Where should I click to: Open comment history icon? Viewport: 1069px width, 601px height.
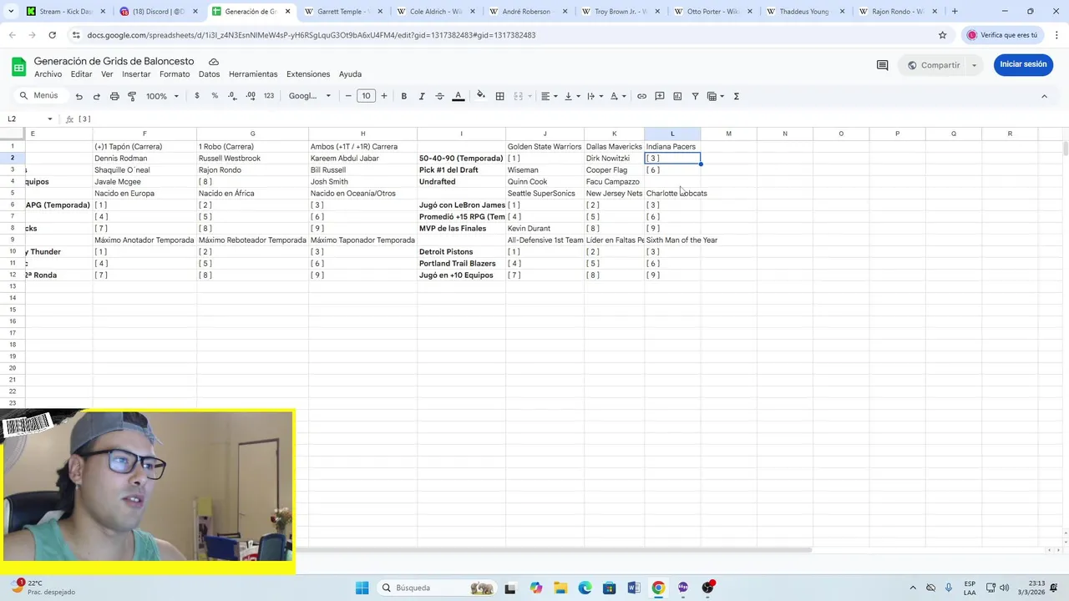pos(882,65)
